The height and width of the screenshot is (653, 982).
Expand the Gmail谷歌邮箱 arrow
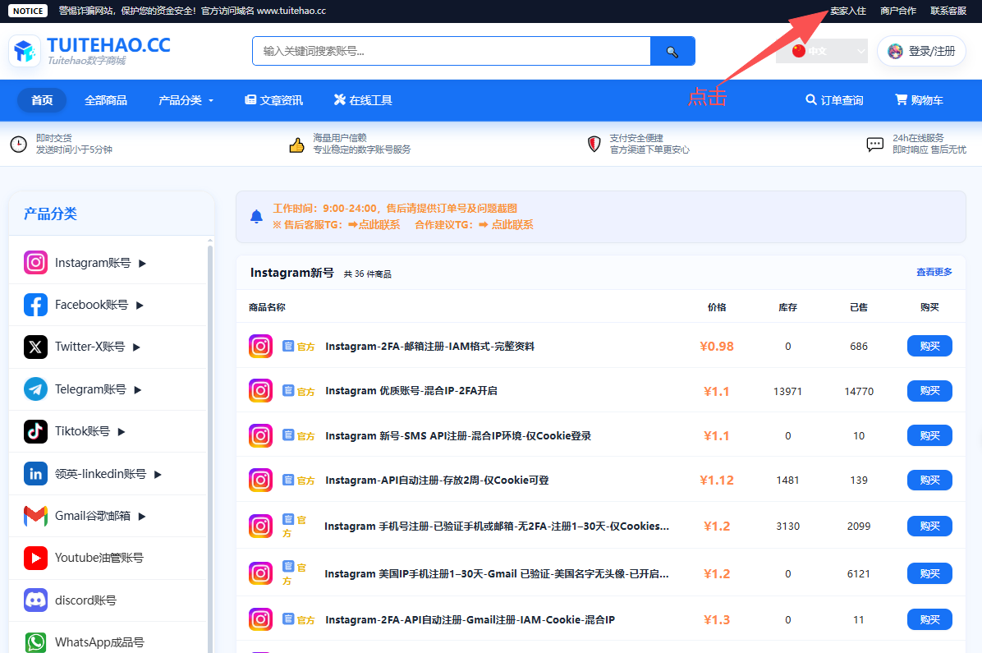click(142, 517)
